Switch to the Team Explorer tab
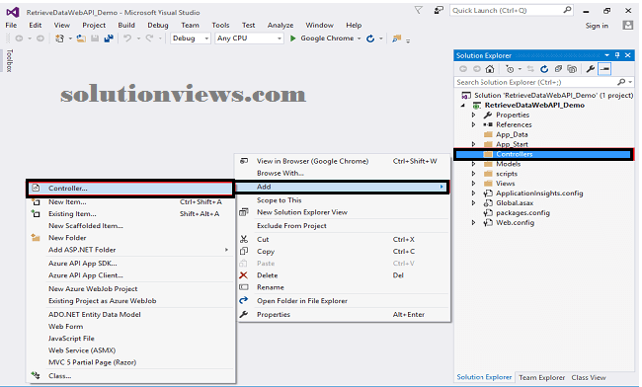Viewport: 642px width, 387px height. 541,377
